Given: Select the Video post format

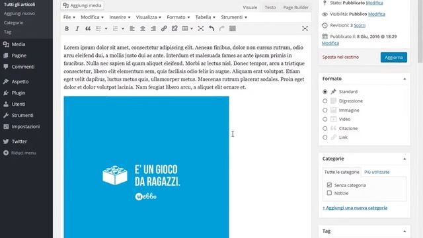Looking at the screenshot, I should [x=325, y=119].
